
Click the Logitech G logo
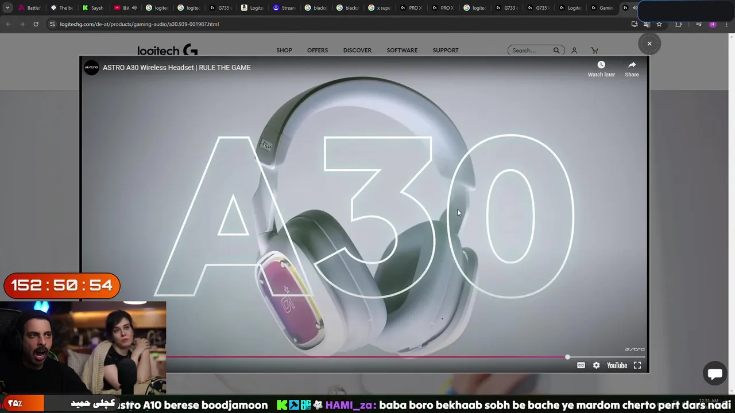point(167,50)
